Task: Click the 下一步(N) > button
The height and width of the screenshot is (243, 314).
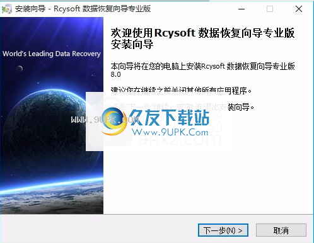Action: pos(223,230)
